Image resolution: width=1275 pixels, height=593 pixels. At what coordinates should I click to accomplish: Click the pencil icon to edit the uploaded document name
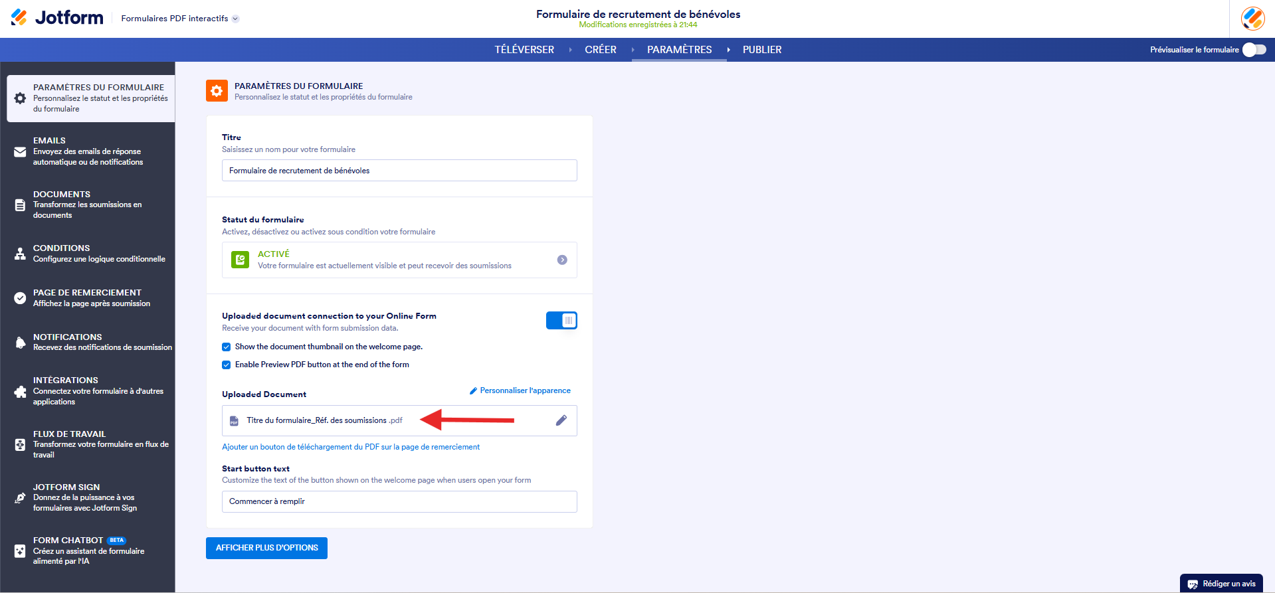(x=561, y=420)
